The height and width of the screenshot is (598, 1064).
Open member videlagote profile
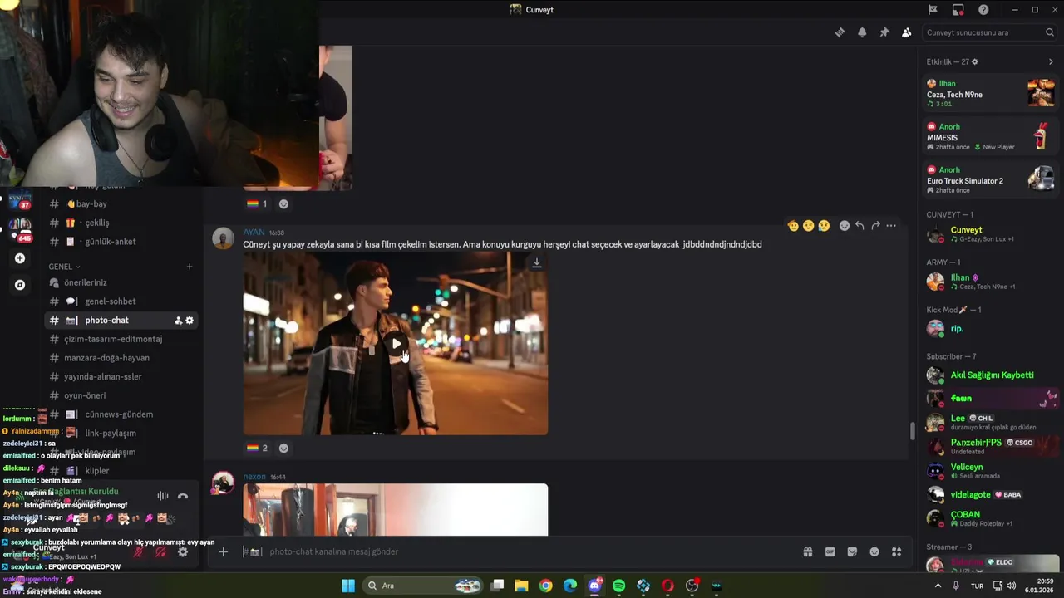991,494
